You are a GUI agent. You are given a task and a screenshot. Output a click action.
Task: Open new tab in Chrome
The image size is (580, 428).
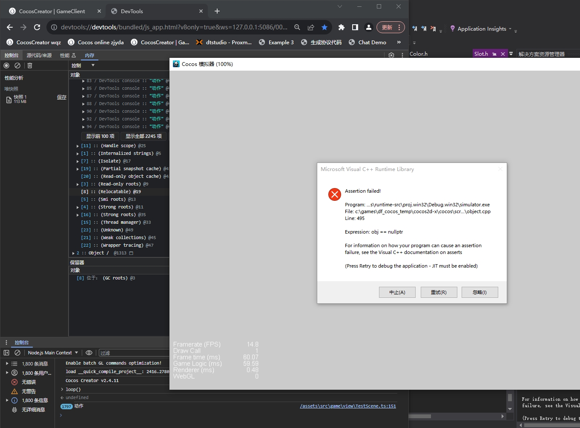[217, 11]
